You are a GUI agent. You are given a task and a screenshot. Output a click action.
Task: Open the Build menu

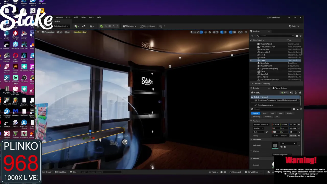[x=76, y=17]
